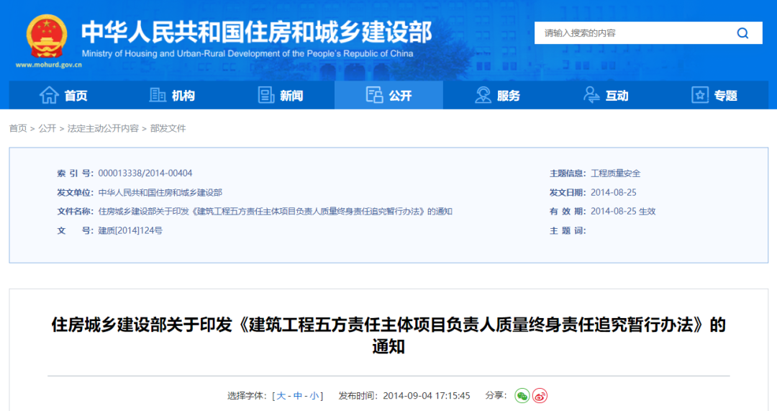Click the www.mohurd.gov.cn text under the logo
This screenshot has height=411, width=777.
click(x=49, y=65)
